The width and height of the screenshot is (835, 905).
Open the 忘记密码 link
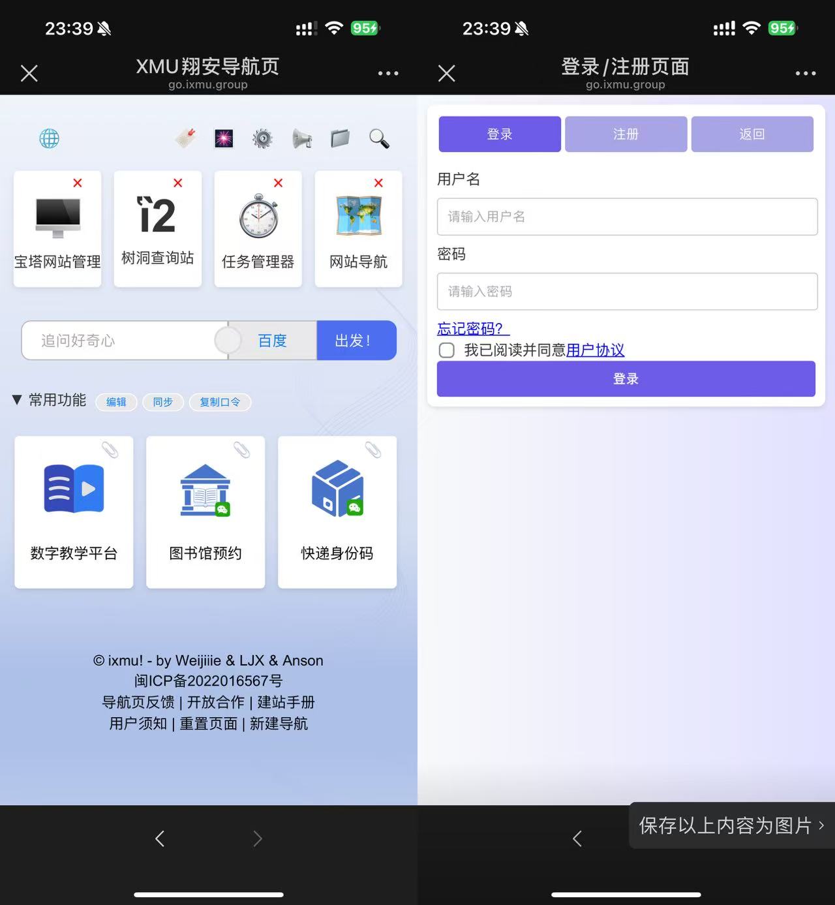(470, 329)
